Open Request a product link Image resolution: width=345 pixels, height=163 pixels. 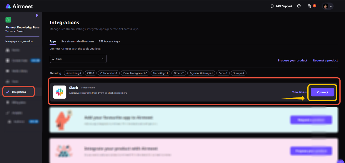pos(325,60)
